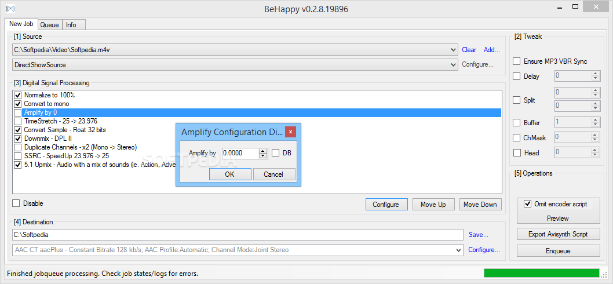Click the Save... link in Destination
613x284 pixels.
tap(479, 235)
